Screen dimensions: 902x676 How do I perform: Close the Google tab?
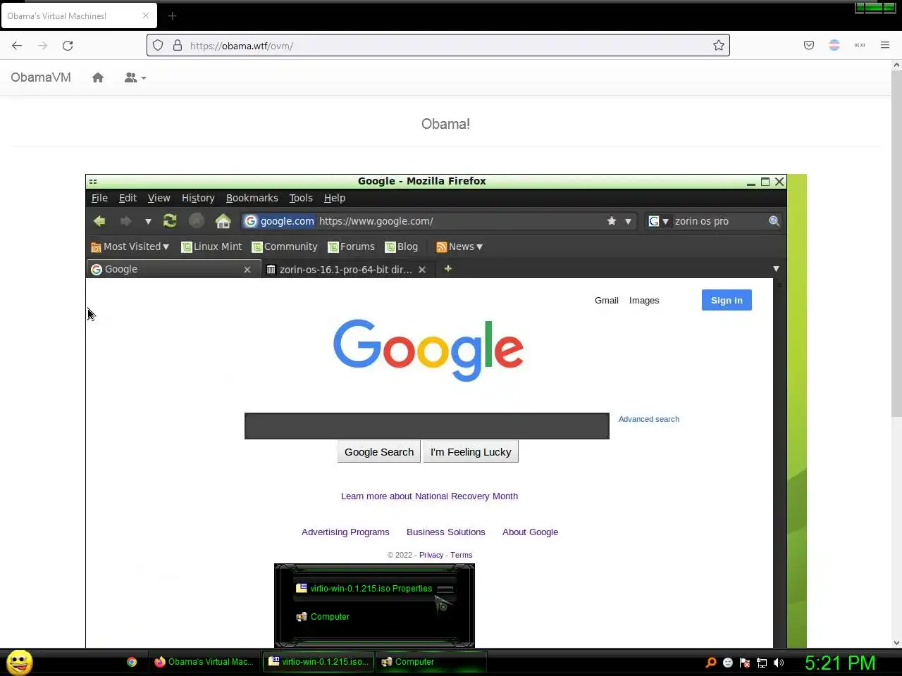click(x=247, y=270)
